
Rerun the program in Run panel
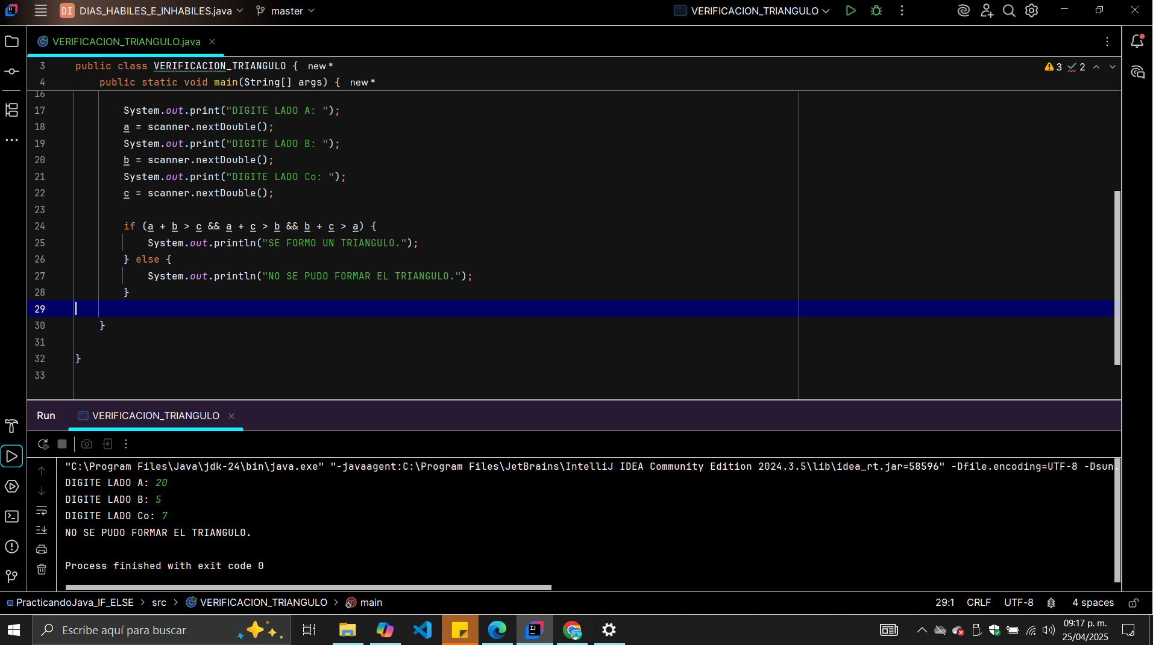pos(43,444)
